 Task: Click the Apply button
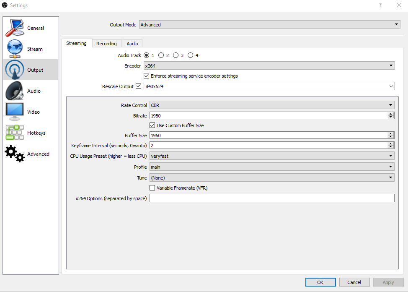click(388, 282)
